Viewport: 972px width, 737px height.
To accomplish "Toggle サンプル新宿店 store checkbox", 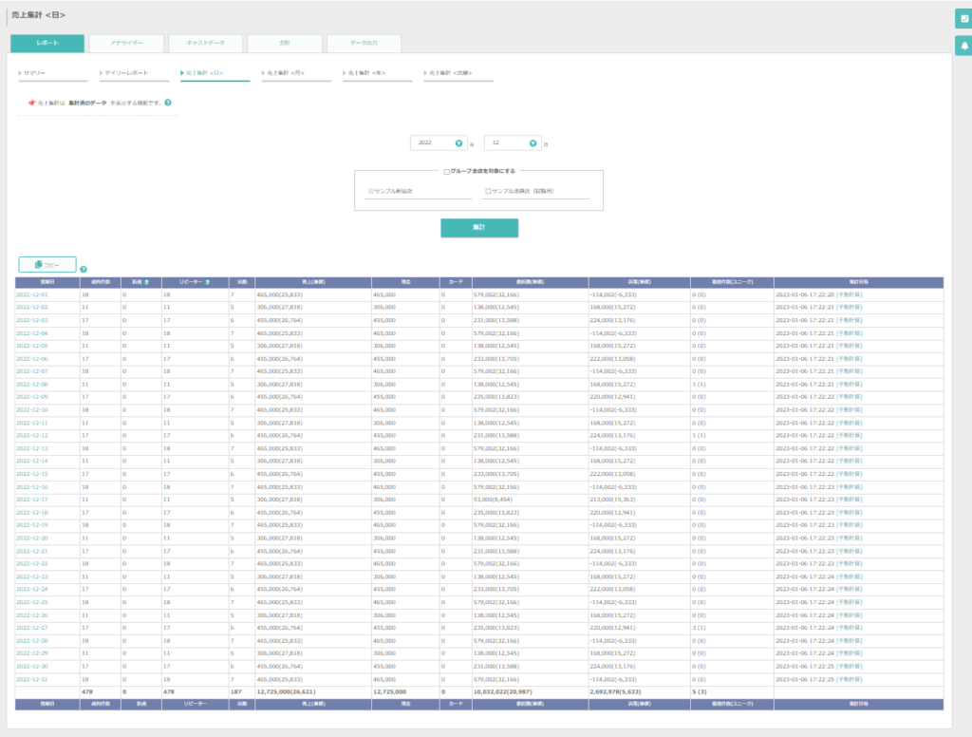I will [371, 191].
